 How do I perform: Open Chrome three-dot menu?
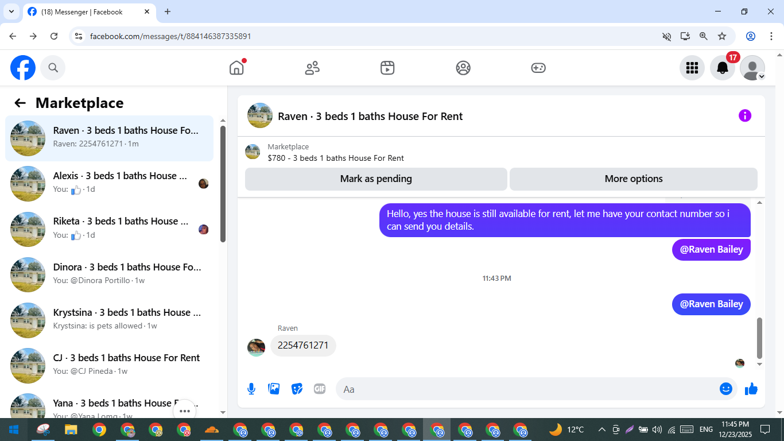[x=771, y=36]
